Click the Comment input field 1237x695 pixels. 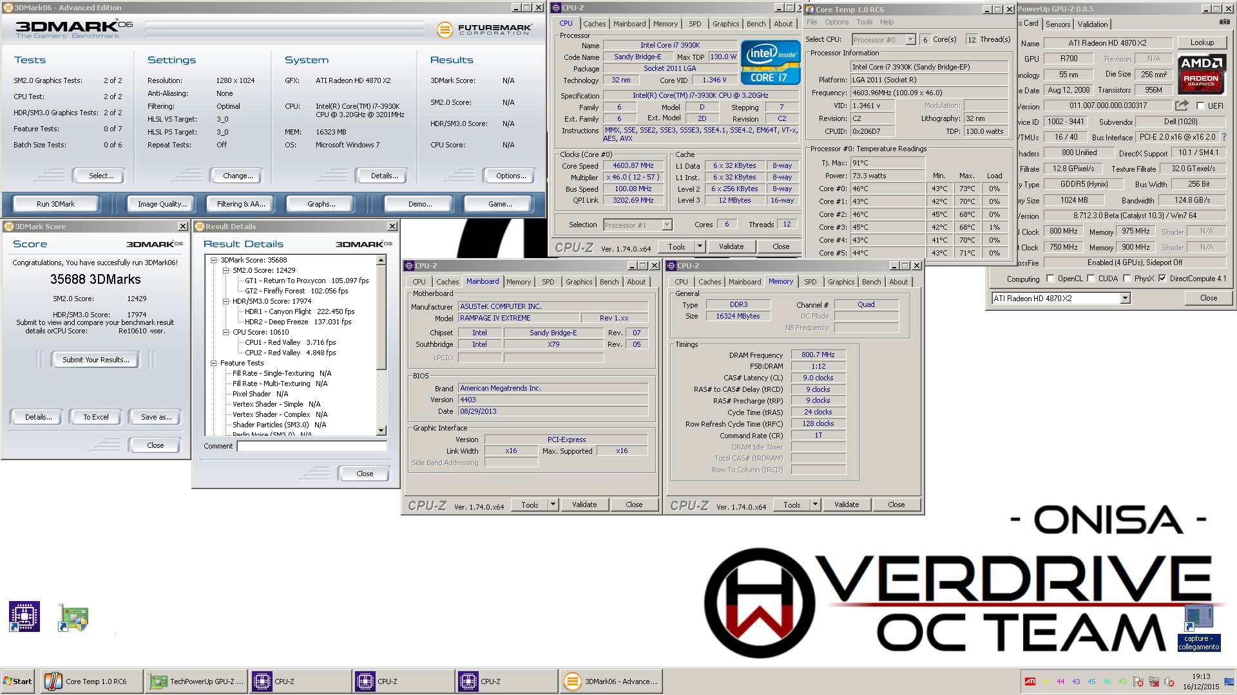click(x=312, y=446)
